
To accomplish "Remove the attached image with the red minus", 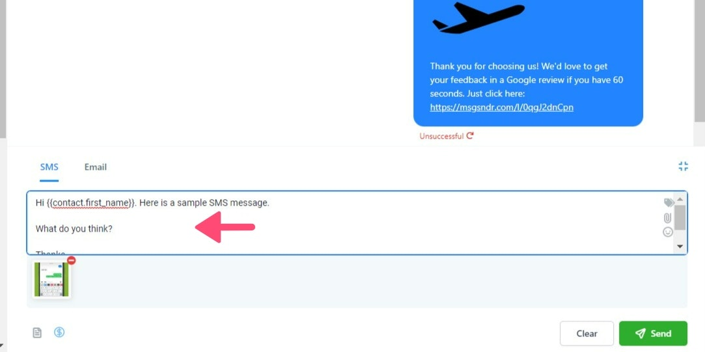I will pyautogui.click(x=72, y=260).
